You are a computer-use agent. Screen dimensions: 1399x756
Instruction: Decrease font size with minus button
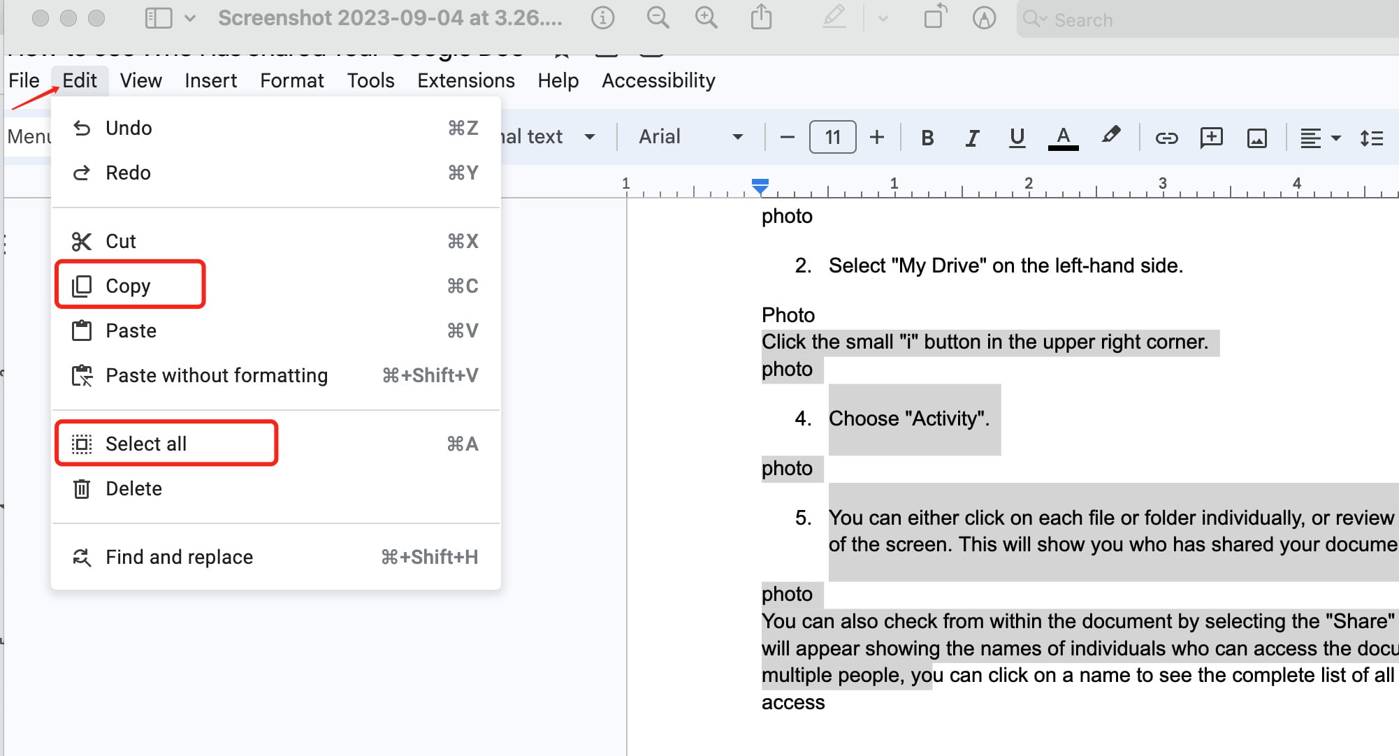coord(787,138)
